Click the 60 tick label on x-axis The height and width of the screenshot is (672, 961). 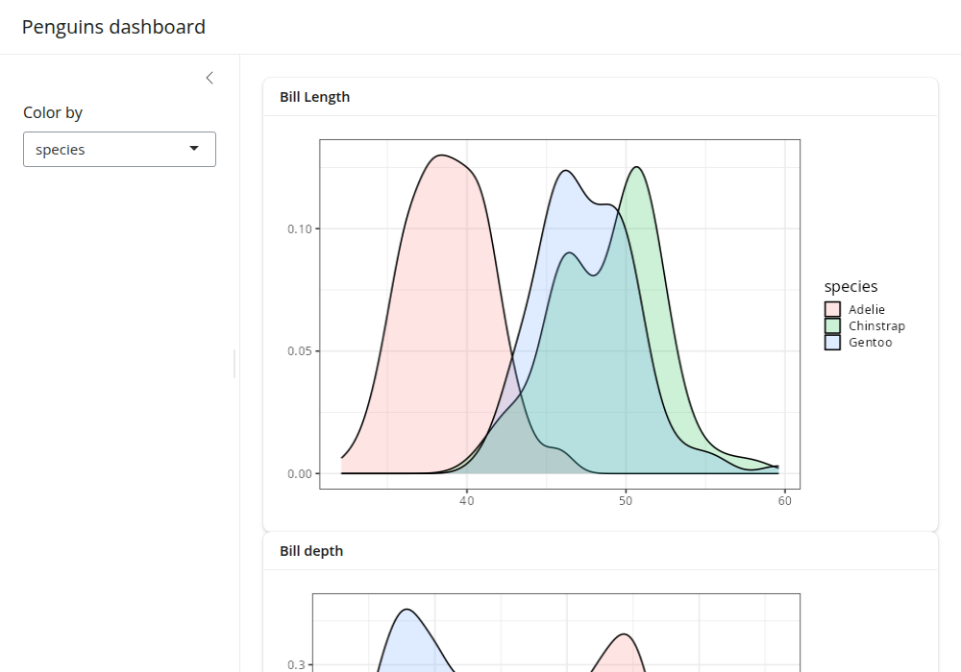(x=784, y=500)
